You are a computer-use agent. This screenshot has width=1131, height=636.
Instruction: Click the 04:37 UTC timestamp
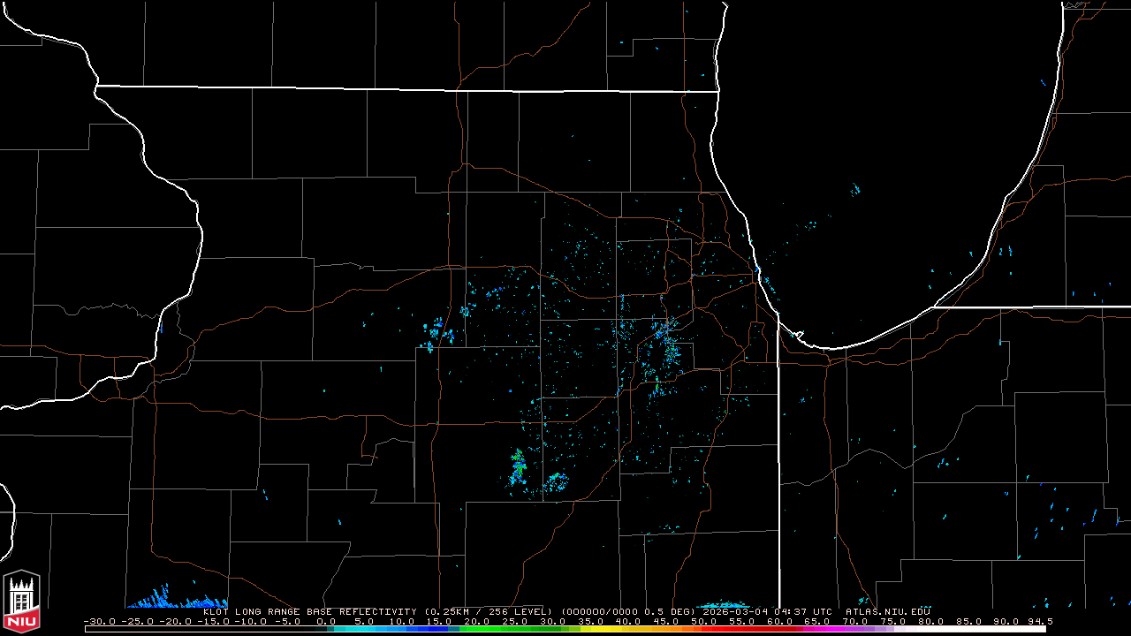pyautogui.click(x=803, y=611)
